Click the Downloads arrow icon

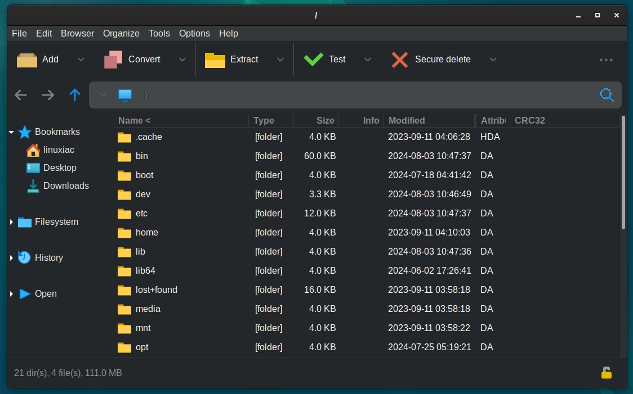pos(33,186)
